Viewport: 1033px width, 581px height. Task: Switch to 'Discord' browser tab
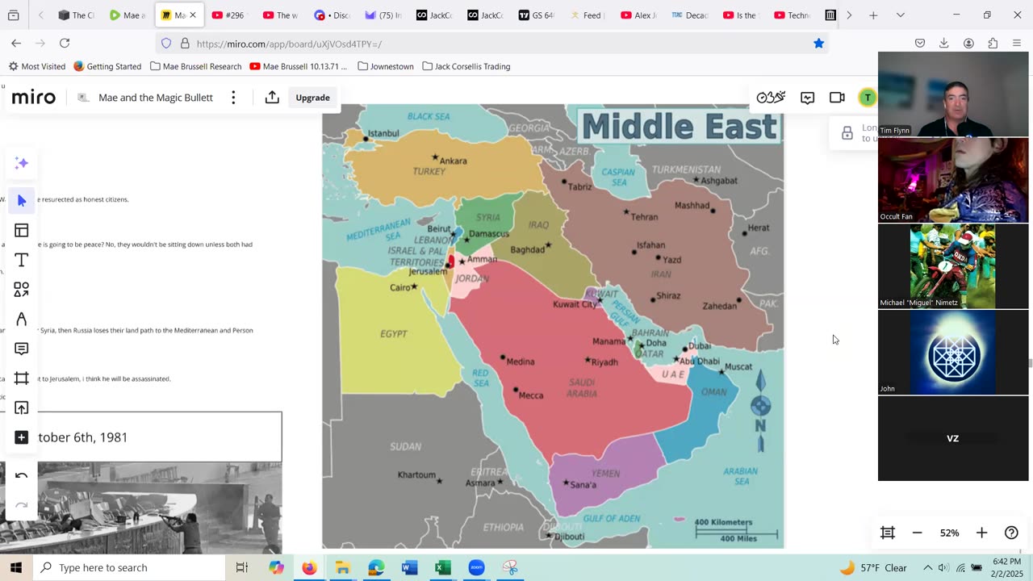coord(332,15)
